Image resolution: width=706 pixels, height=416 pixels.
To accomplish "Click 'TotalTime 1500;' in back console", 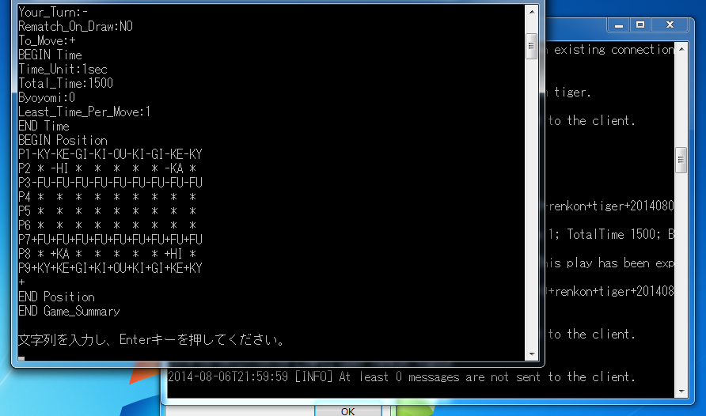I will coord(614,234).
